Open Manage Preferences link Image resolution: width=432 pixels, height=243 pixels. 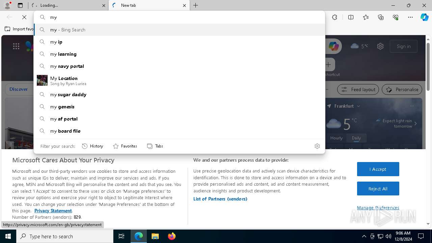[x=378, y=208]
